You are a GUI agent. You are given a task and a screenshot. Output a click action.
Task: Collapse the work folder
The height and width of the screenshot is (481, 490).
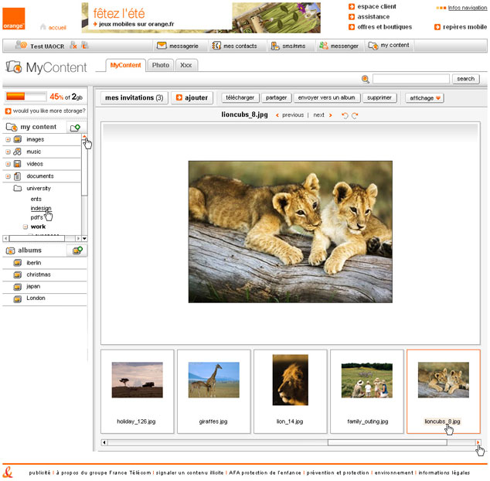point(26,227)
